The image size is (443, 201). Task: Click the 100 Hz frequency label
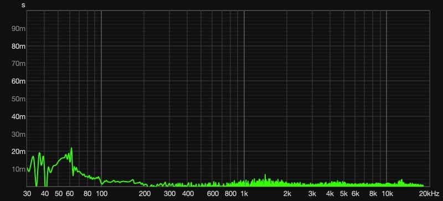click(x=101, y=194)
